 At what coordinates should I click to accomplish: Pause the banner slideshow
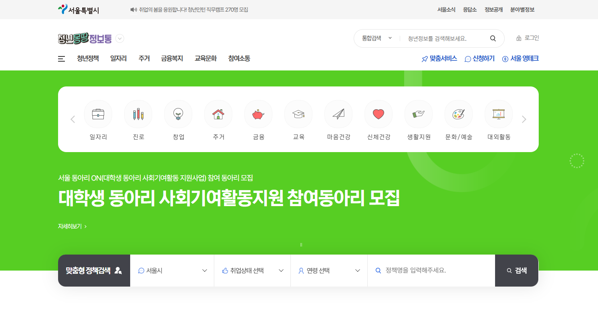tap(301, 244)
